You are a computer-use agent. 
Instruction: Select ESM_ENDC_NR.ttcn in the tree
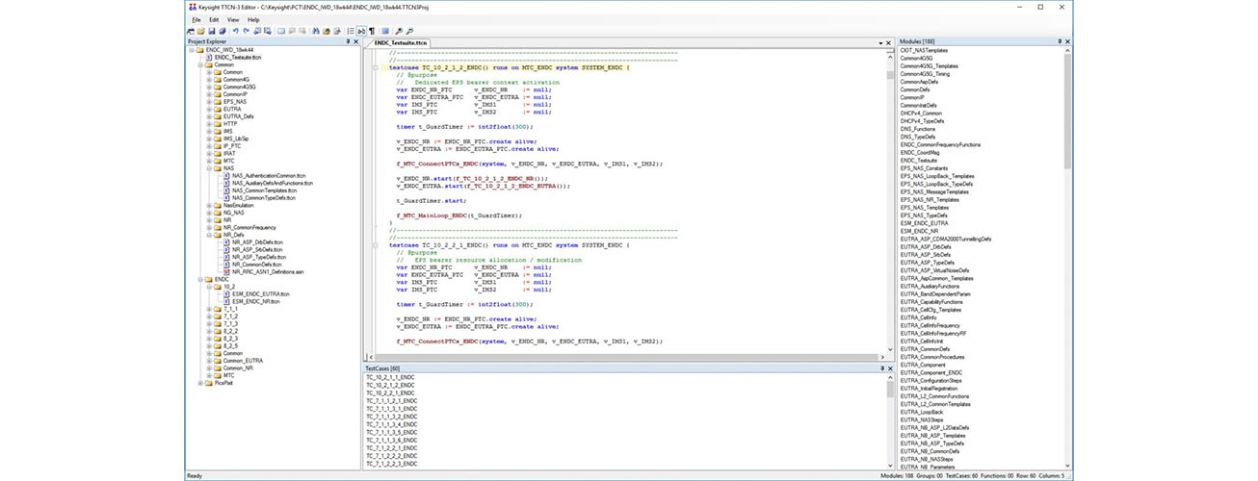[x=256, y=301]
